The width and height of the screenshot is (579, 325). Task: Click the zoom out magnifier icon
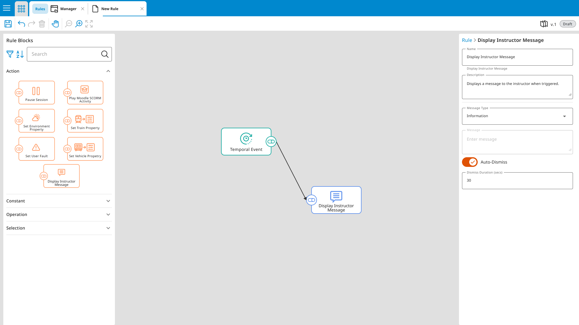[x=68, y=24]
